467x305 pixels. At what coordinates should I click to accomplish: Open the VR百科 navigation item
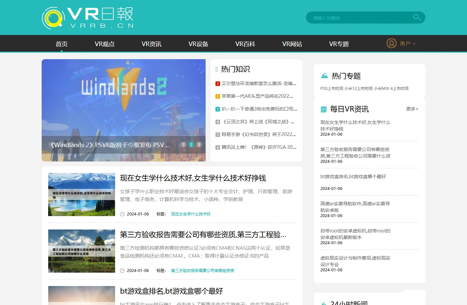point(245,44)
